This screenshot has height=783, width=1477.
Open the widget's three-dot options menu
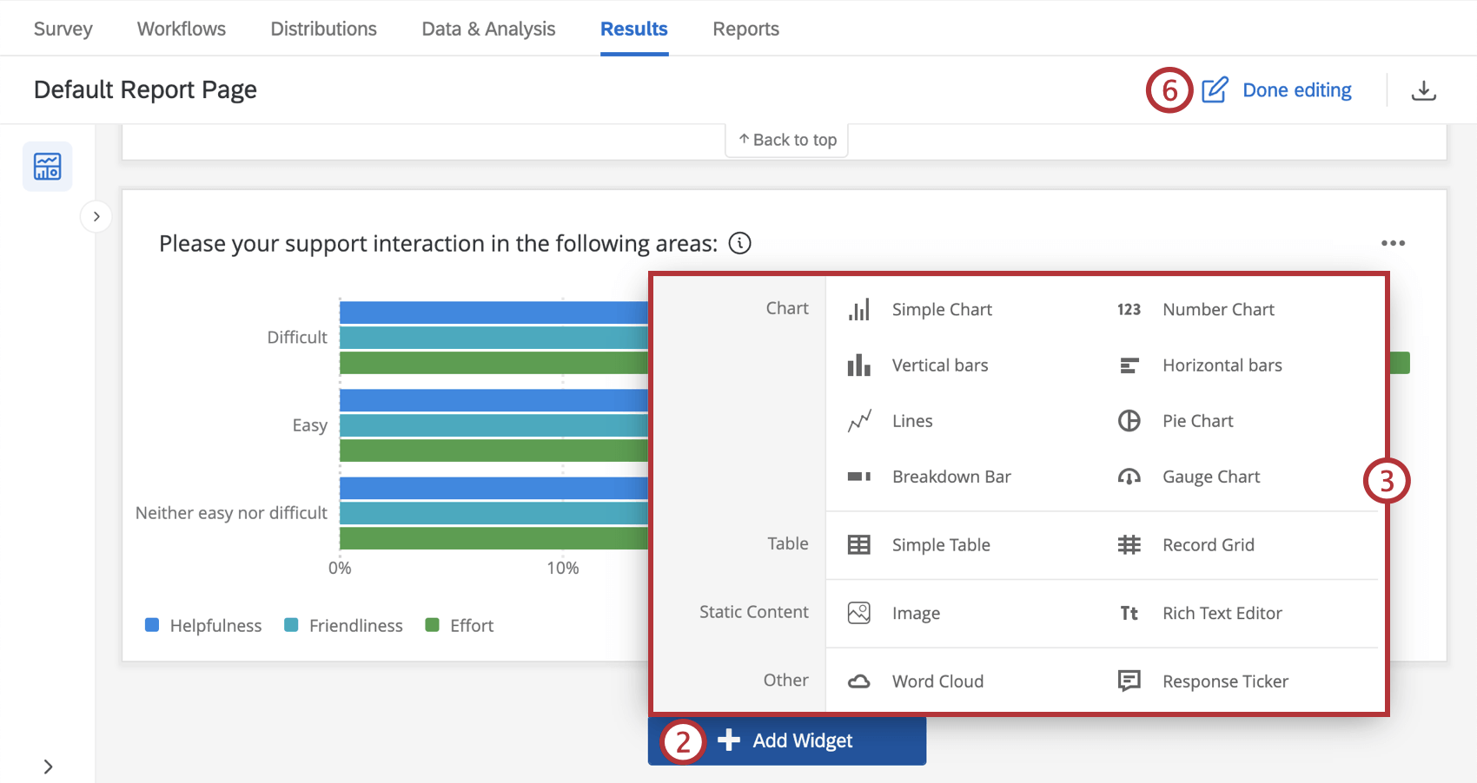tap(1393, 243)
